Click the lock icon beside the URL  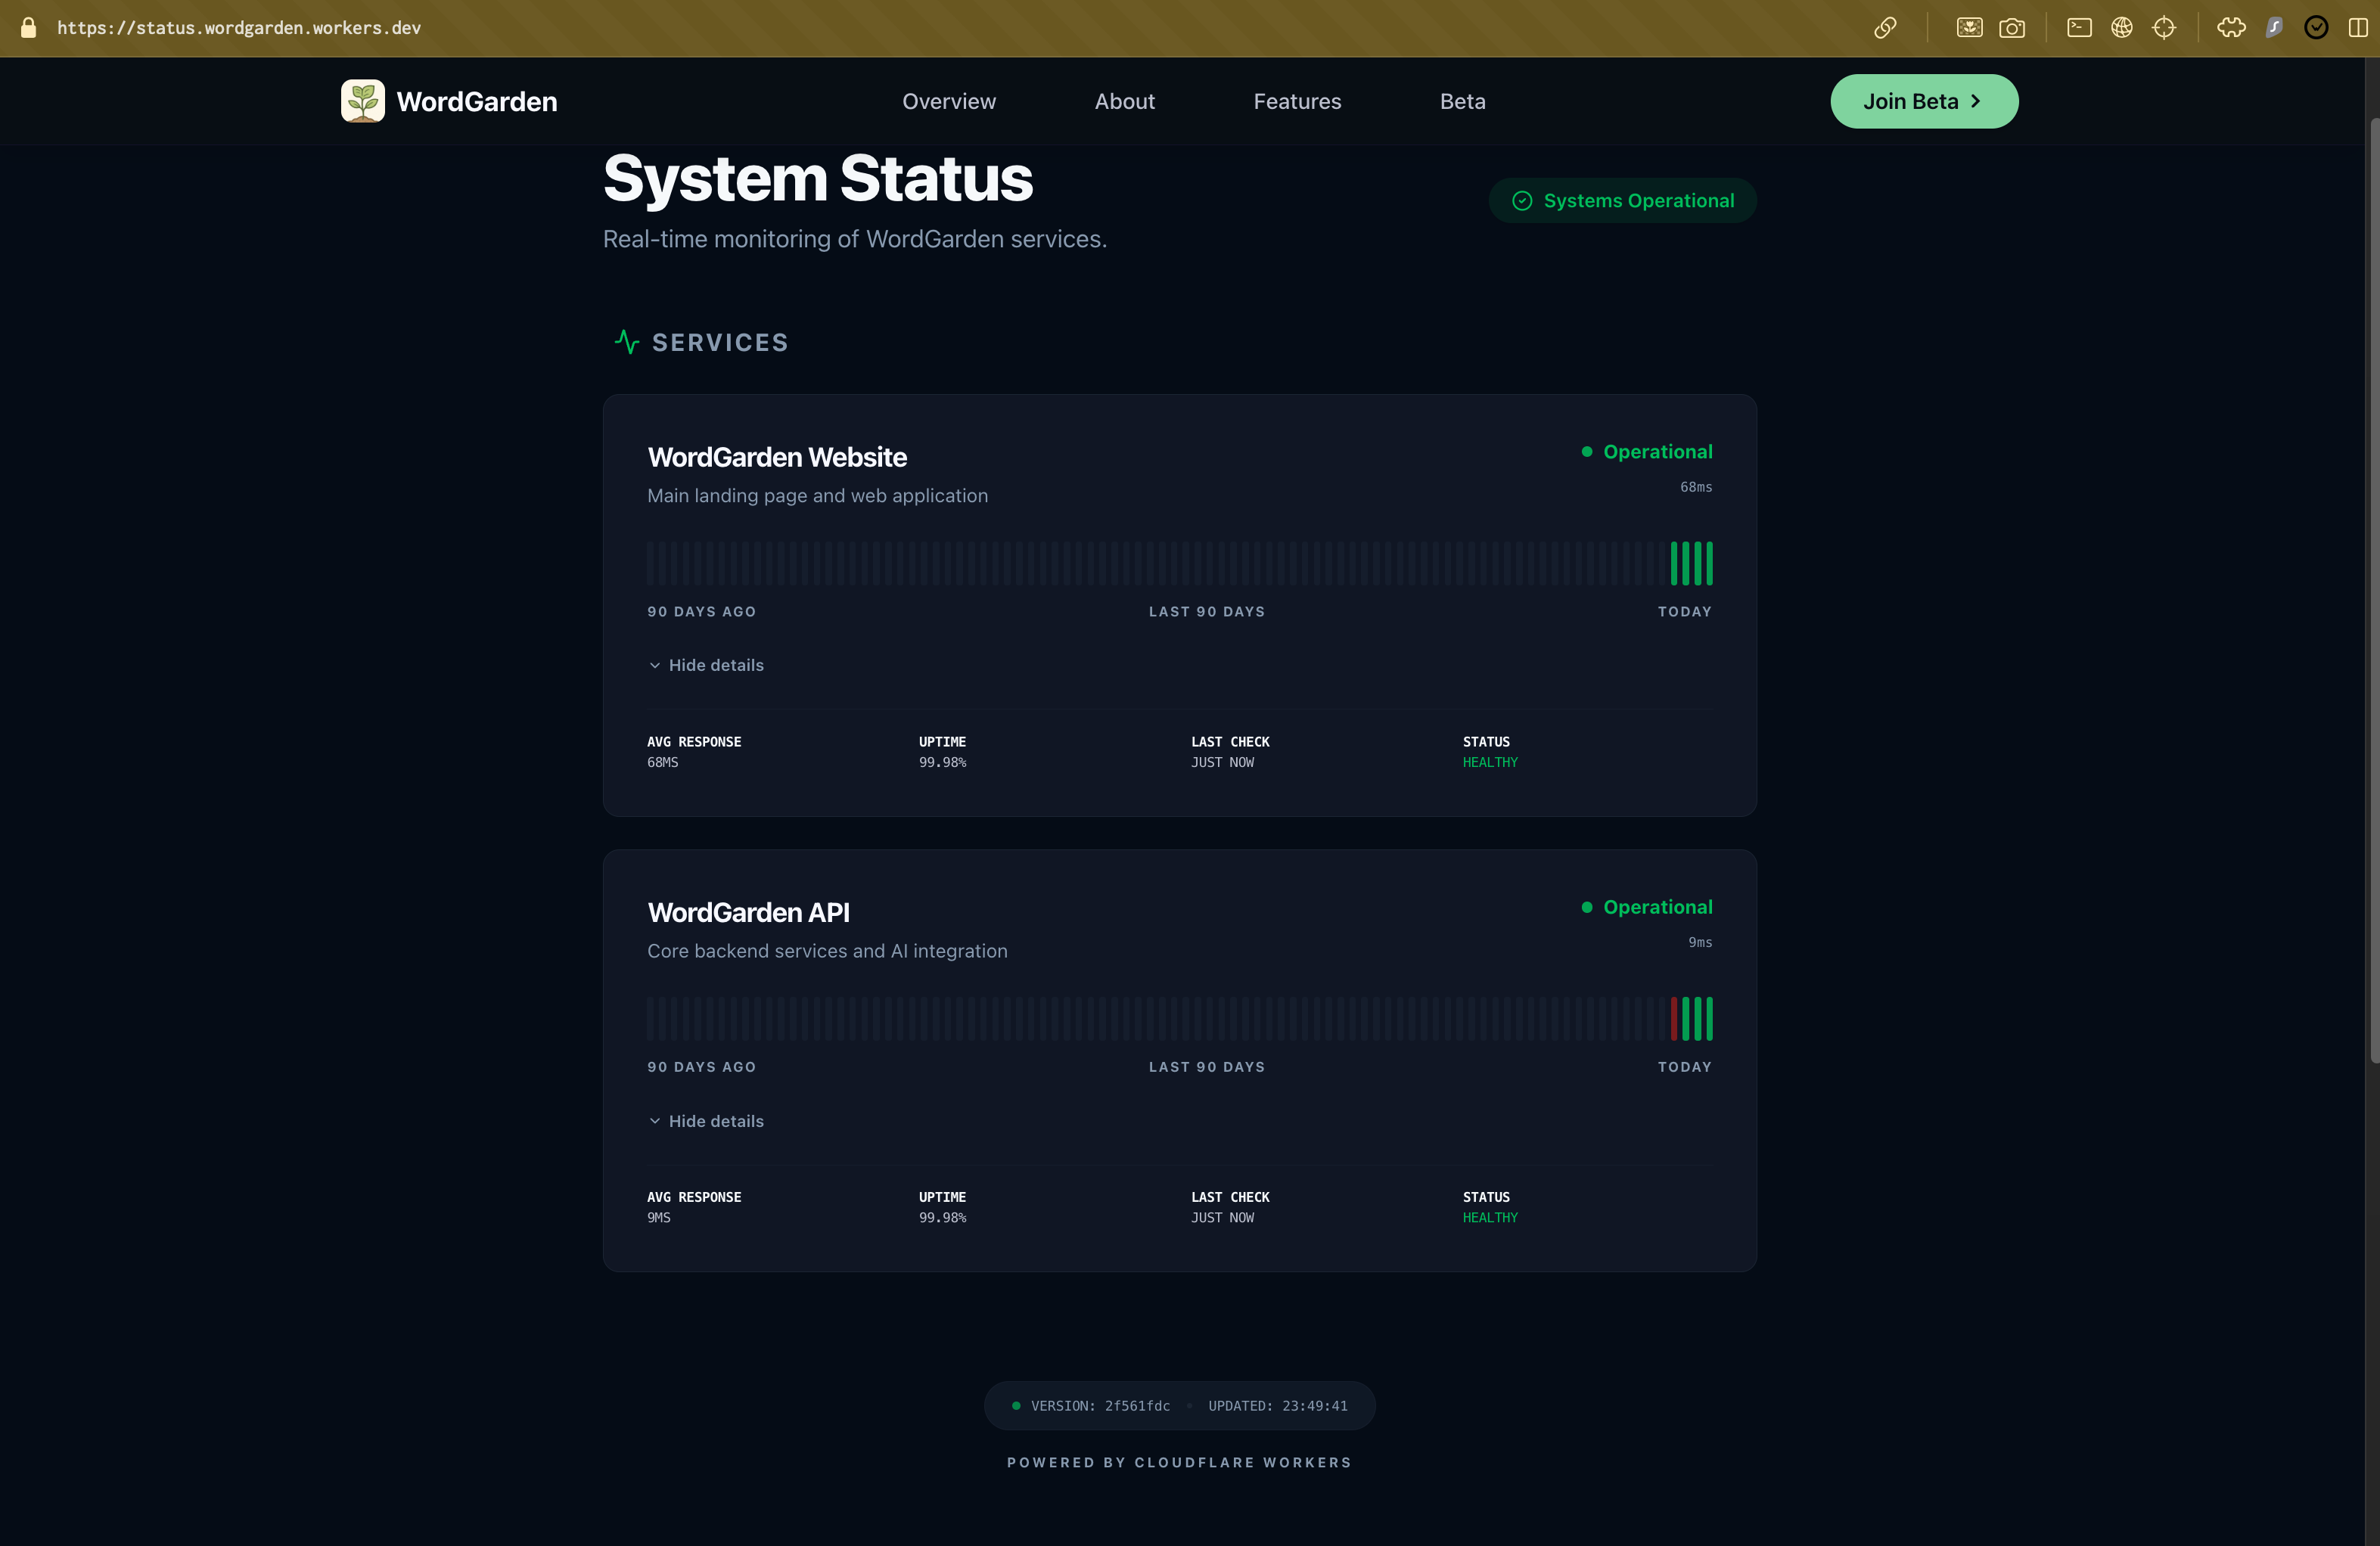29,28
